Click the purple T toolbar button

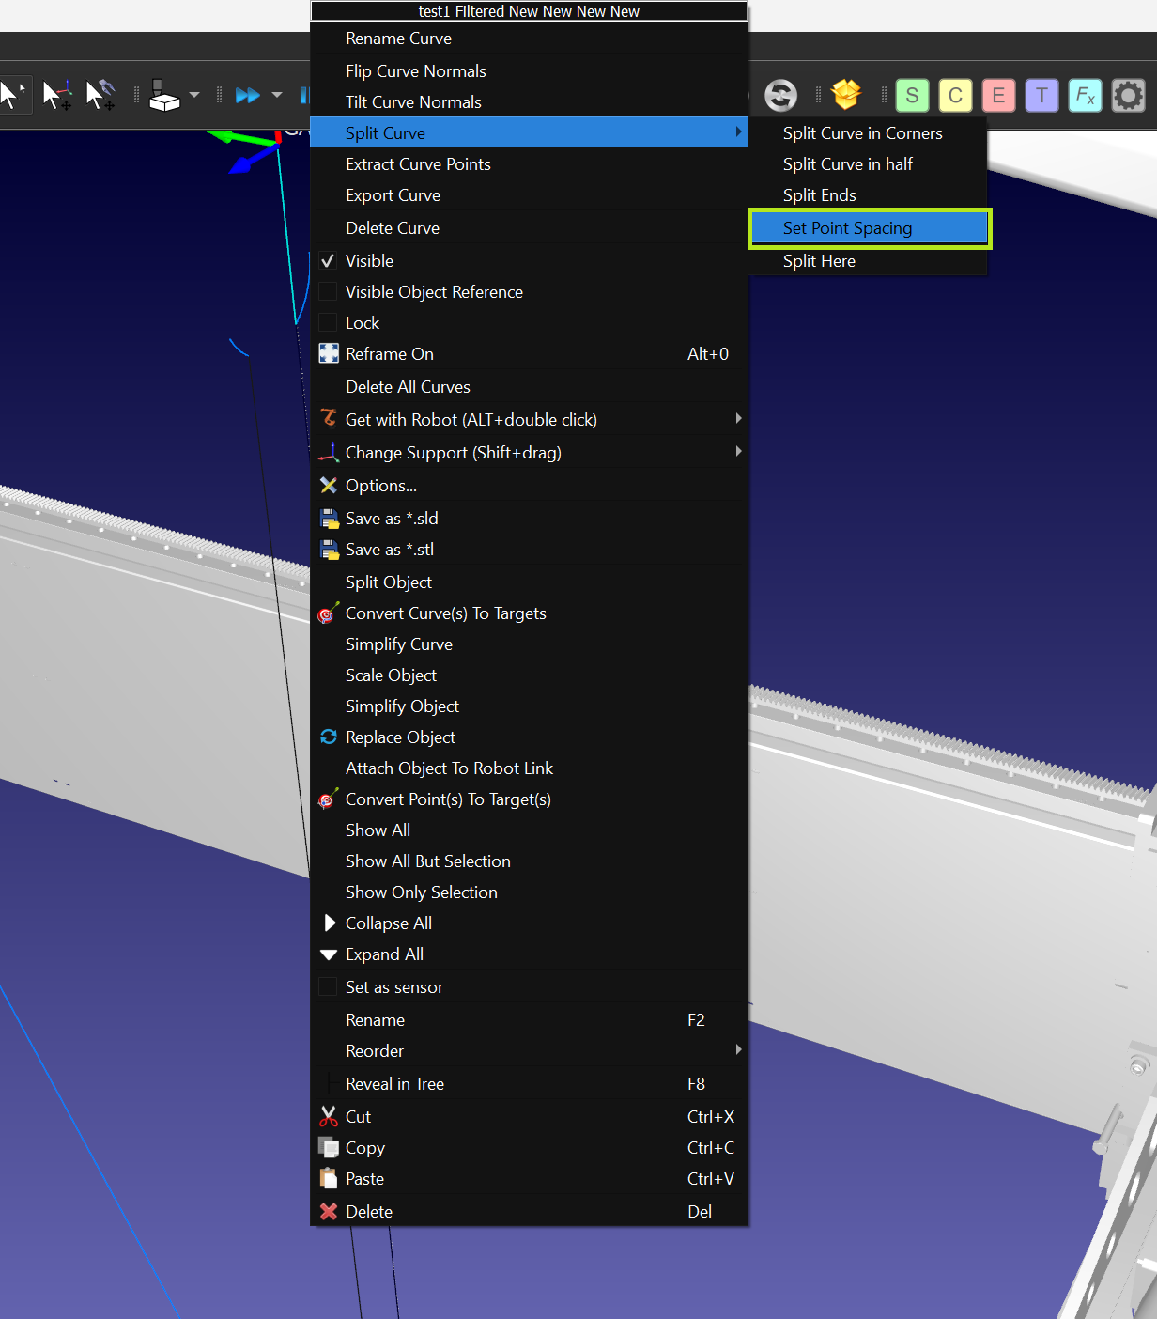tap(1041, 95)
